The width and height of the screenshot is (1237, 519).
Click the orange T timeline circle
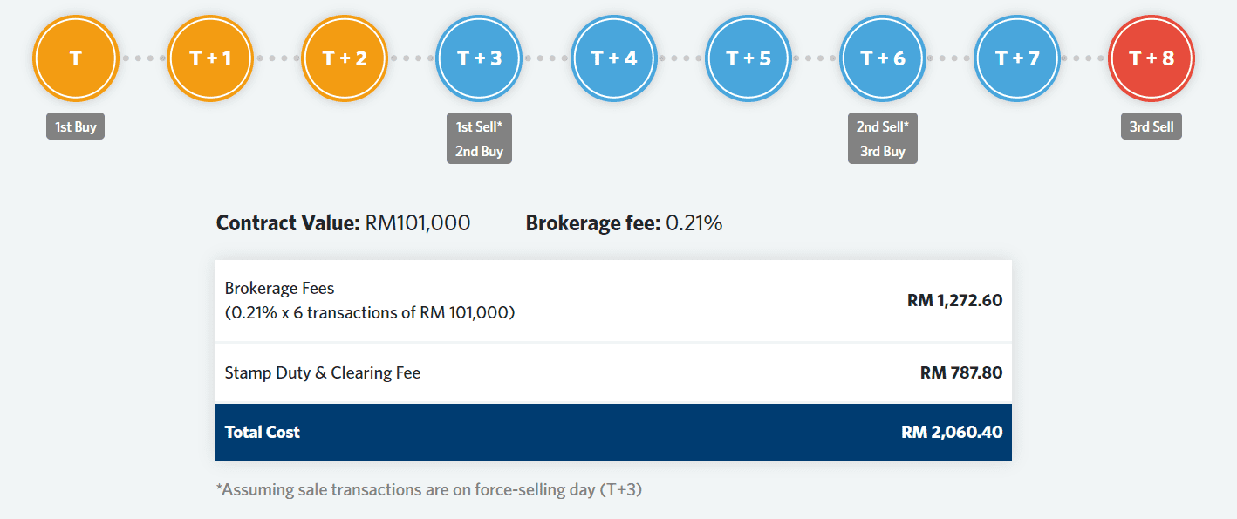(x=75, y=58)
